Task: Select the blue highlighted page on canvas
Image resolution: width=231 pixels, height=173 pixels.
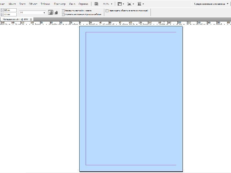Action: pos(131,99)
